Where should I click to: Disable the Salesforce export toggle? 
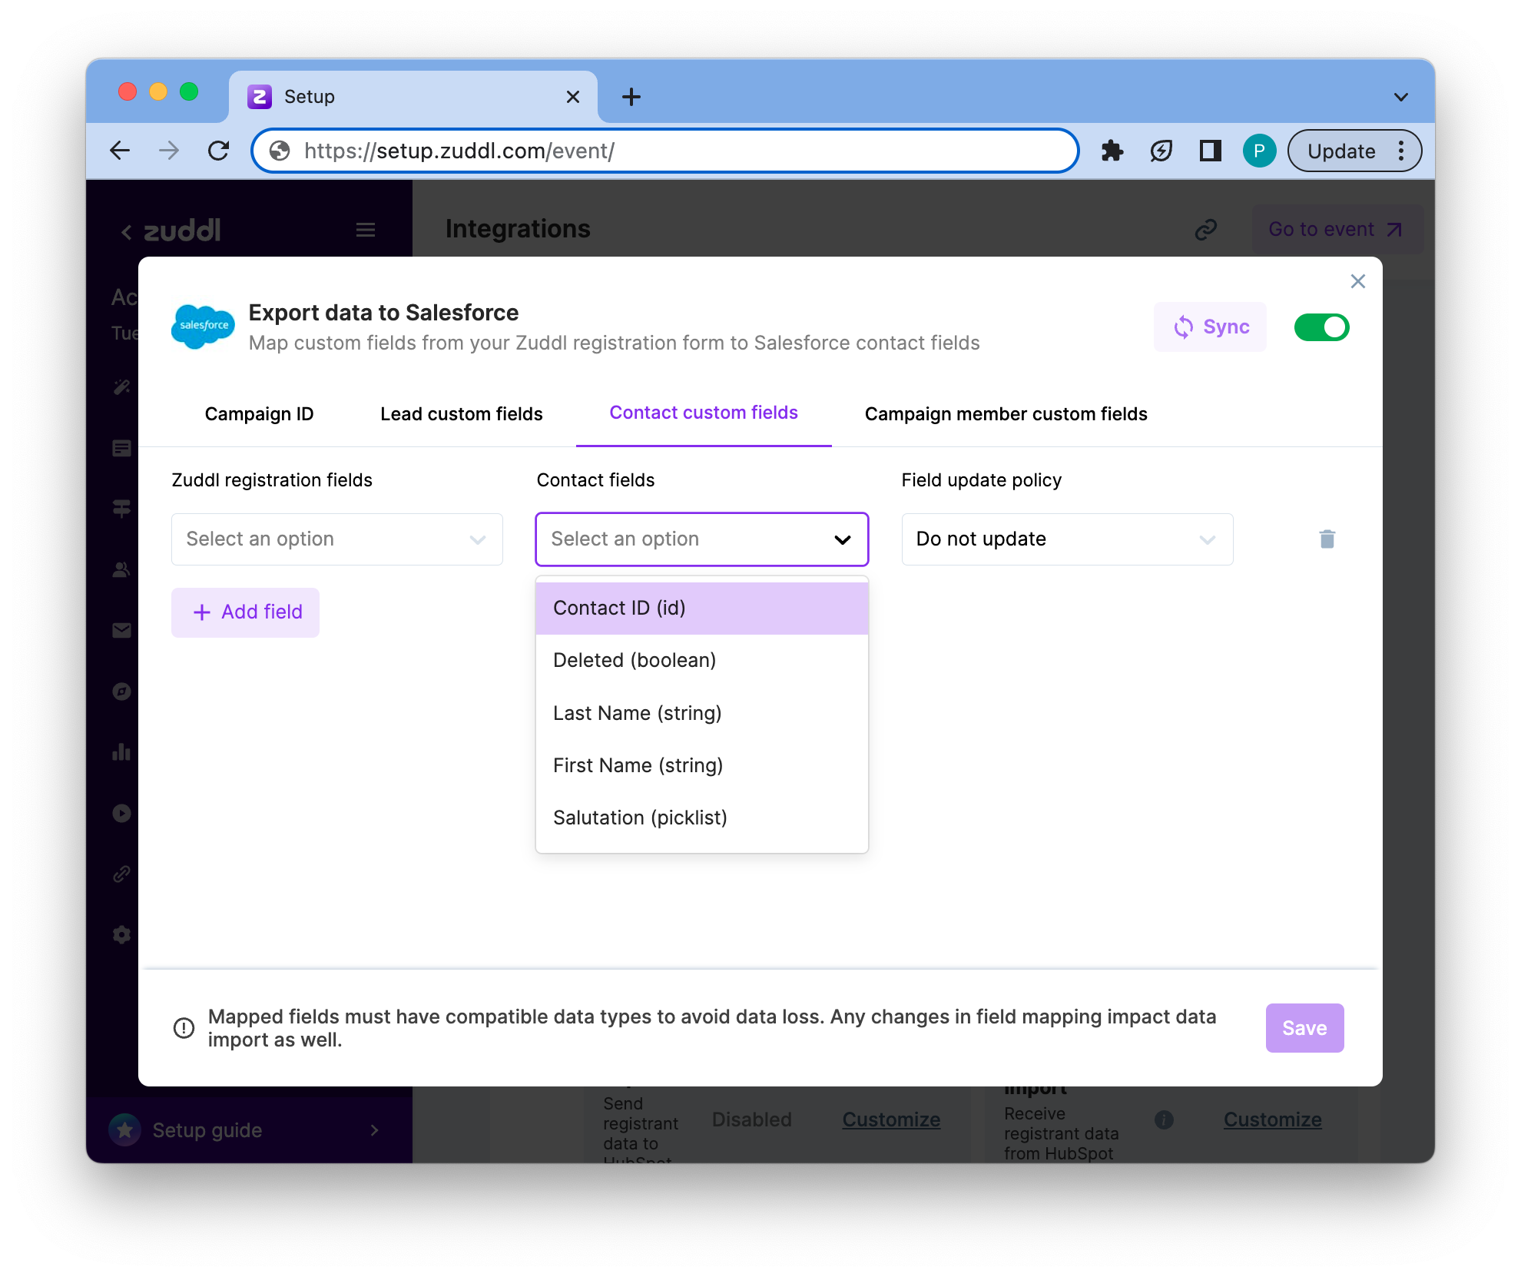[x=1321, y=327]
